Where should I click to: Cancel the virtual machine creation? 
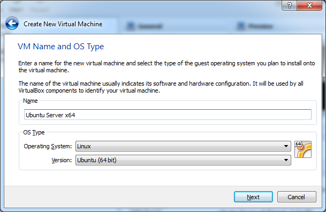(x=297, y=197)
